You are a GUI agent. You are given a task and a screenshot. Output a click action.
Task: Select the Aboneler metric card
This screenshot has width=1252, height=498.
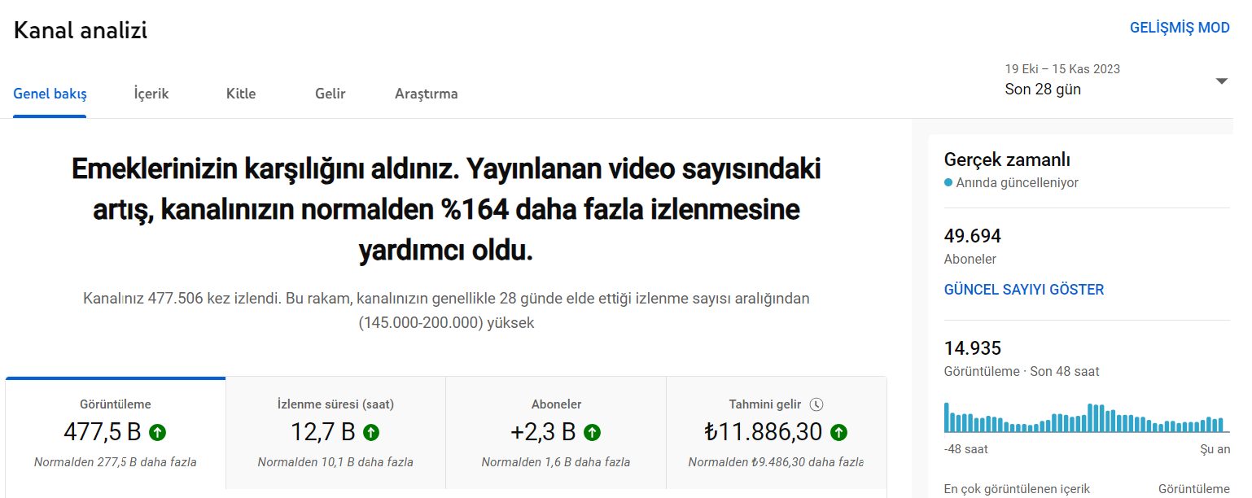click(556, 433)
